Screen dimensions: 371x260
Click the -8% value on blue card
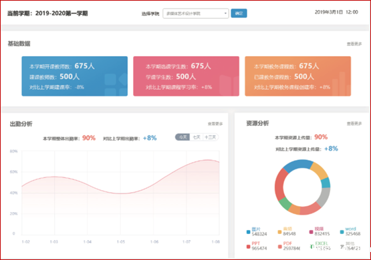pyautogui.click(x=80, y=87)
